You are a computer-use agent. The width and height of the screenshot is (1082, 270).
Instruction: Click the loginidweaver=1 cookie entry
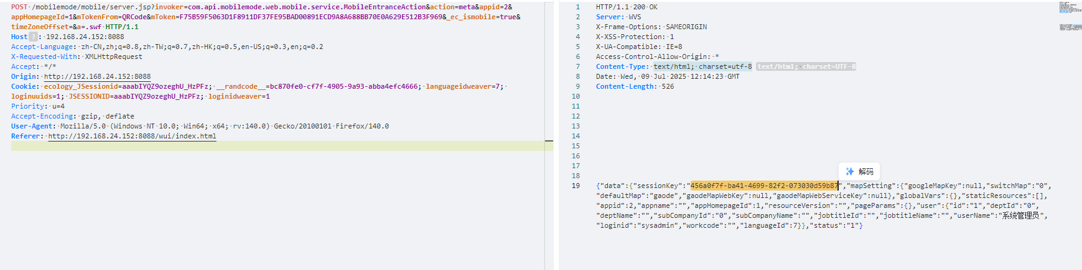(x=239, y=96)
